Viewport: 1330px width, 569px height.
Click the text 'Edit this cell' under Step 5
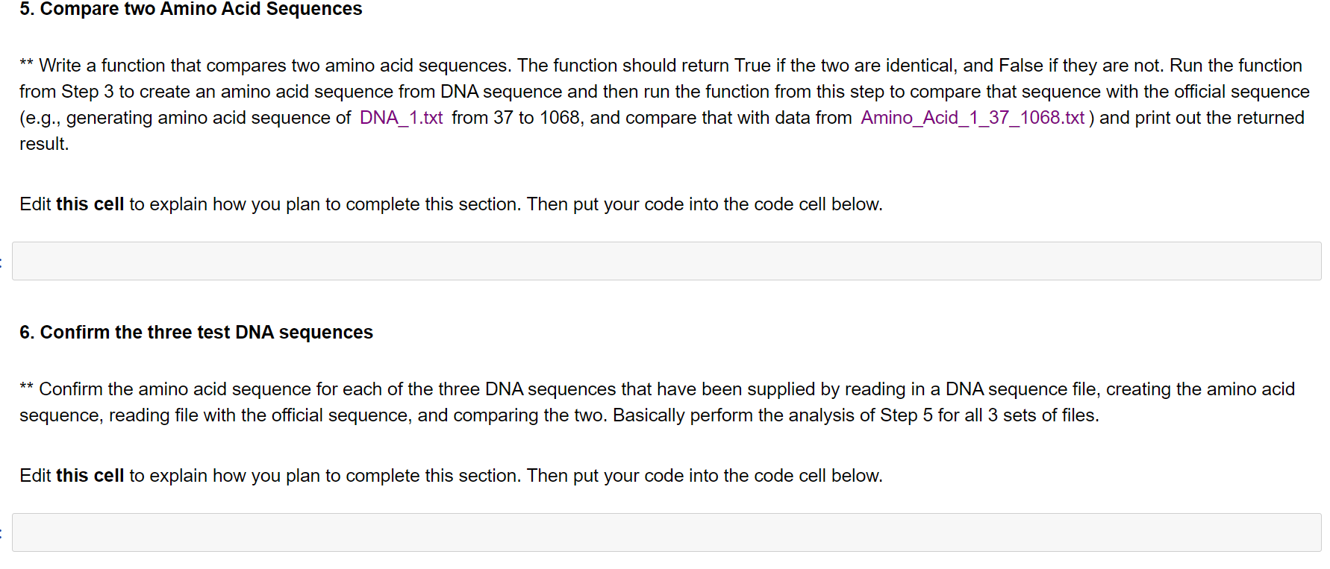(72, 204)
